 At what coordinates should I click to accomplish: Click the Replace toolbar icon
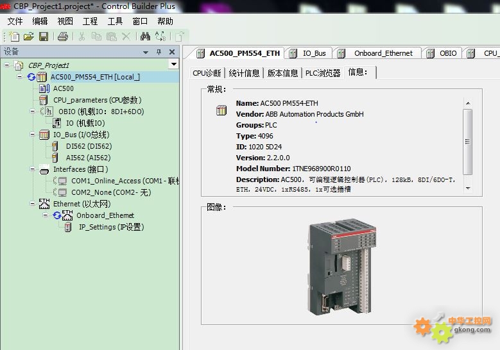[160, 37]
